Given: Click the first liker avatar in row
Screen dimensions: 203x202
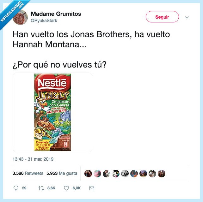Looking at the screenshot, I should click(x=88, y=174).
